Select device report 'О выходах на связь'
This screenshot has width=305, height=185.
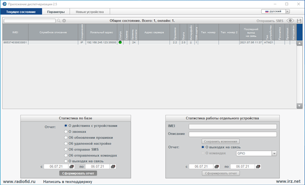(203, 147)
